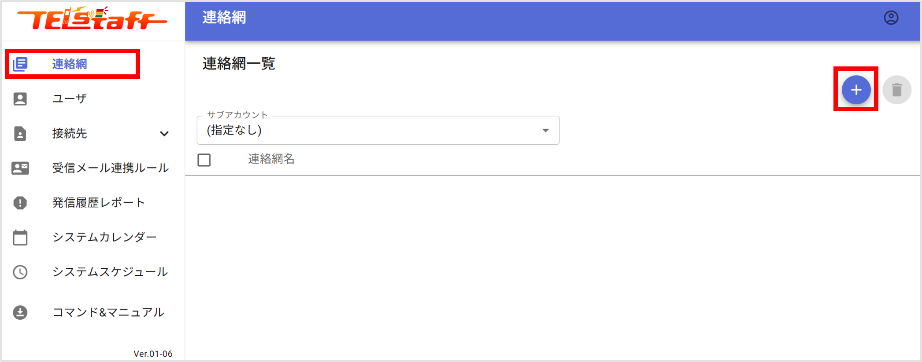Open the ユーザ menu item
The height and width of the screenshot is (362, 922).
pyautogui.click(x=70, y=99)
